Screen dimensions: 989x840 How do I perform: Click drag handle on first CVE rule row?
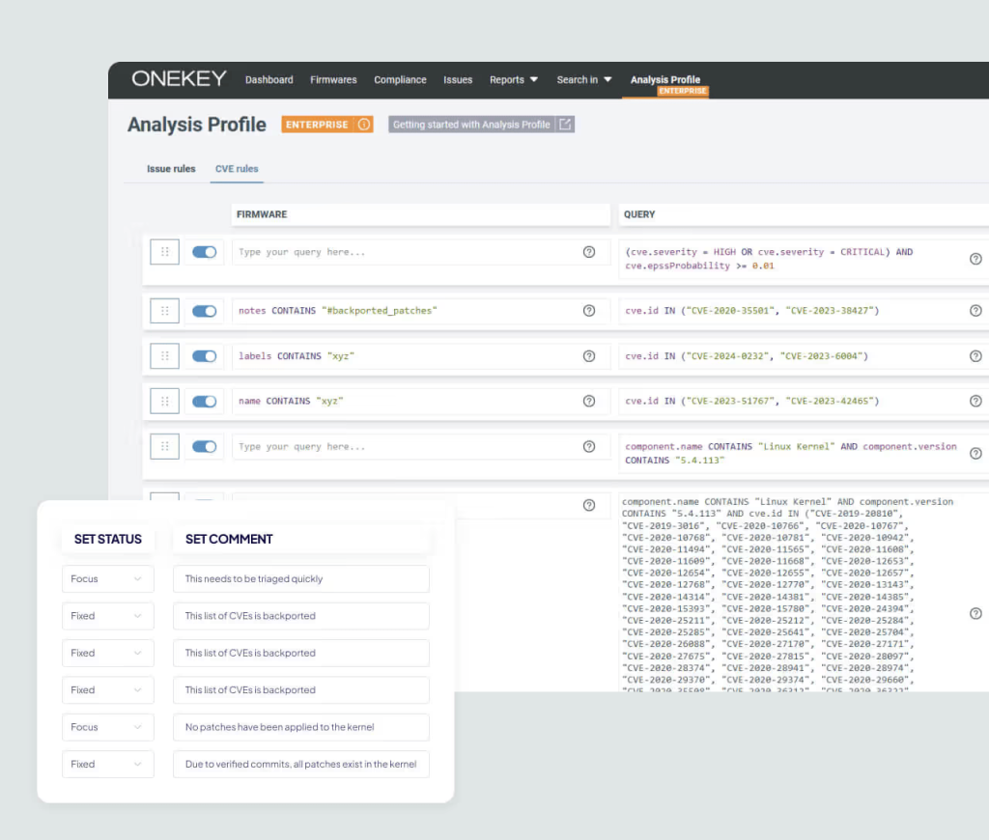(165, 252)
